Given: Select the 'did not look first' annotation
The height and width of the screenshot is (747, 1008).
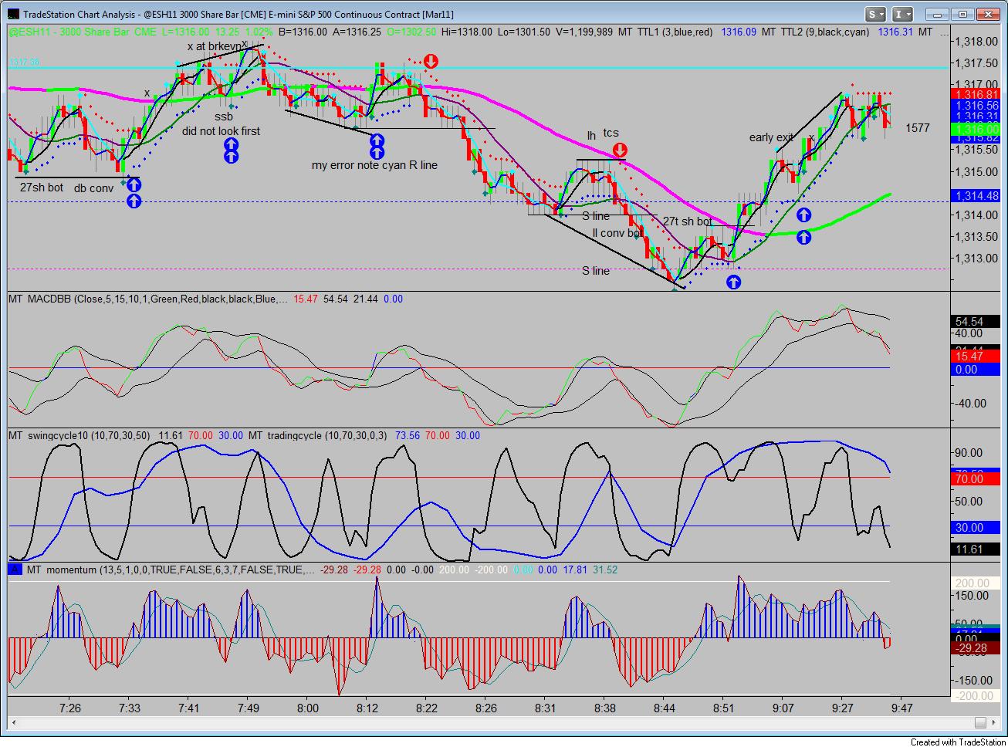Looking at the screenshot, I should click(221, 131).
